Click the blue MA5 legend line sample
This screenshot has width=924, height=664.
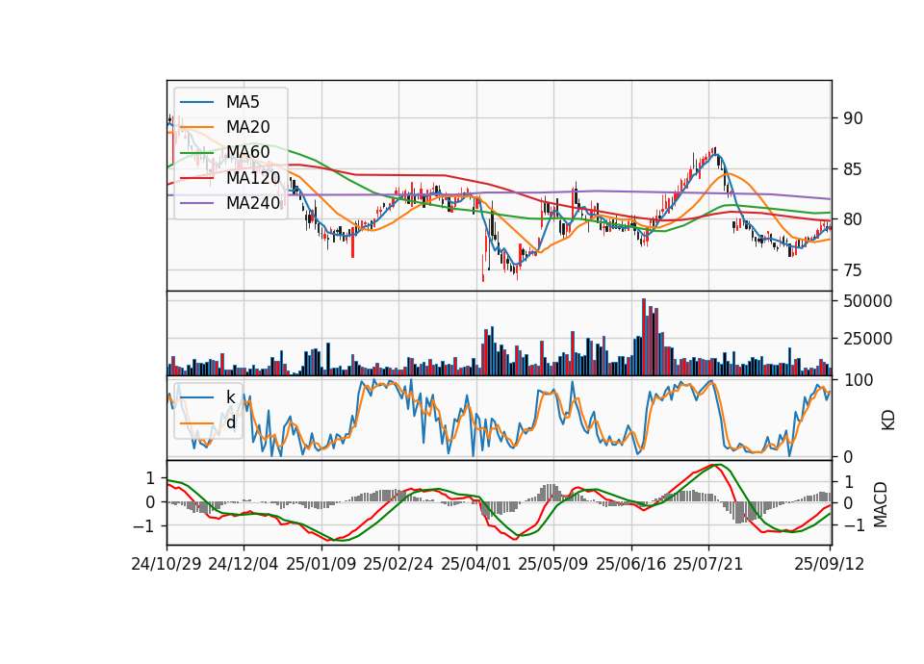[x=196, y=103]
